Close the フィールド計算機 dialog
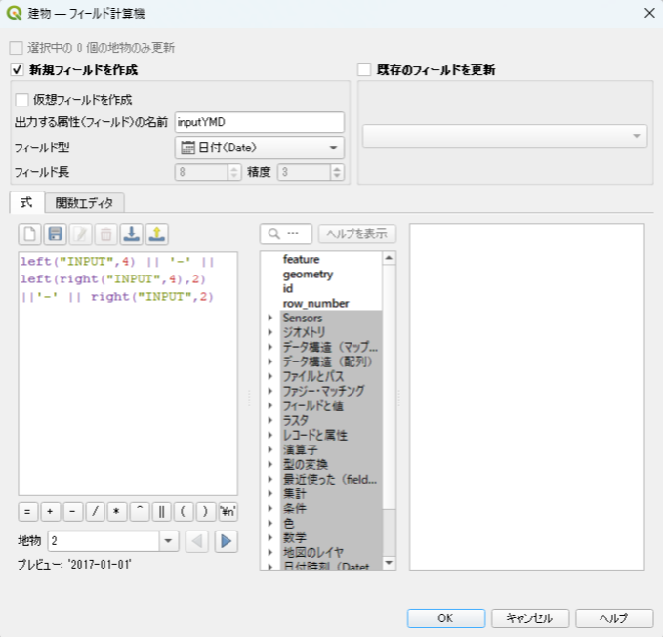This screenshot has height=637, width=663. 649,13
